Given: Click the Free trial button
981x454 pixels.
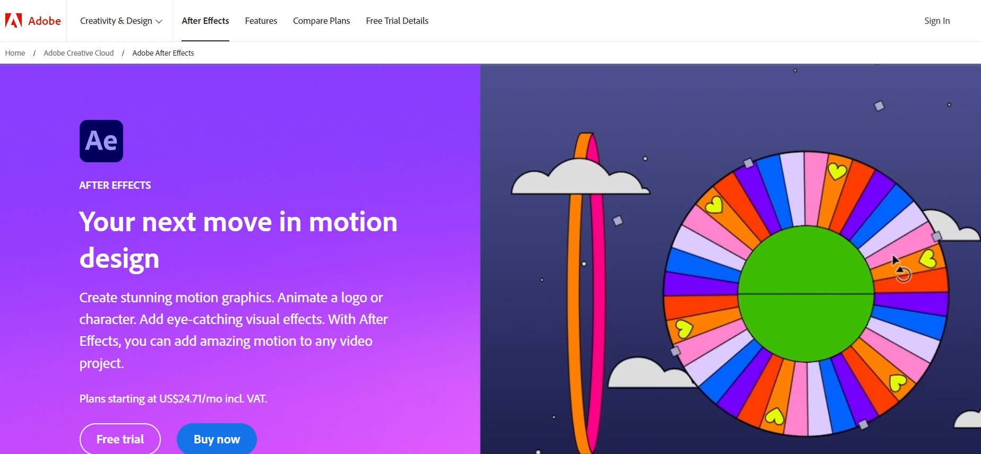Looking at the screenshot, I should click(x=120, y=439).
